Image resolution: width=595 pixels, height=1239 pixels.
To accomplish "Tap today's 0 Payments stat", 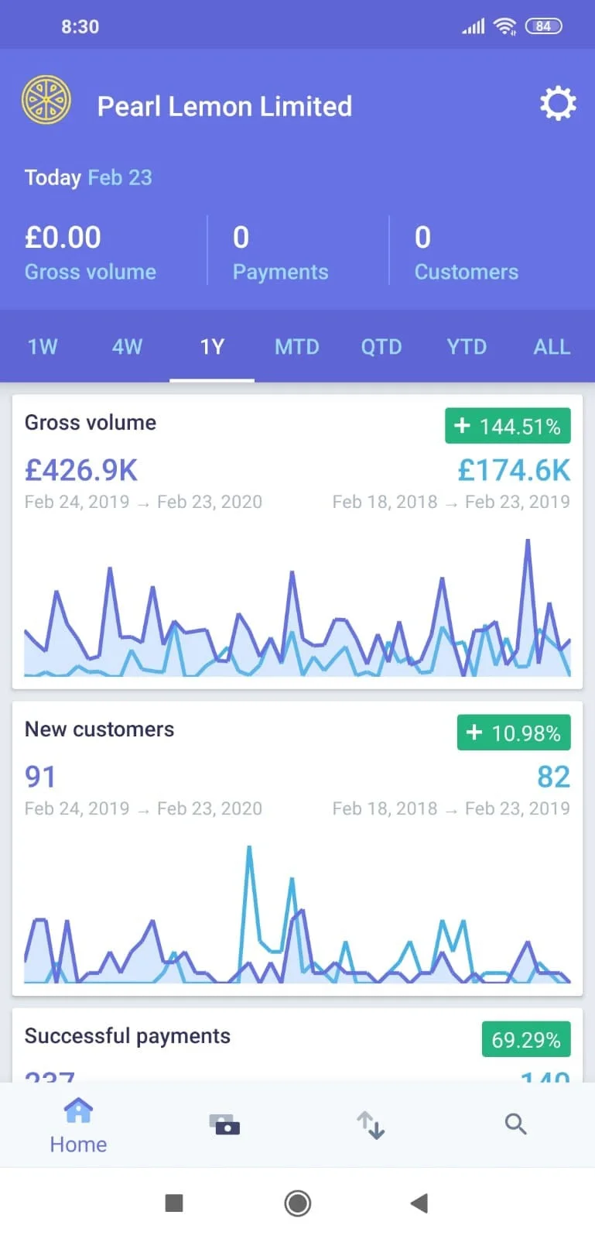I will pos(280,253).
